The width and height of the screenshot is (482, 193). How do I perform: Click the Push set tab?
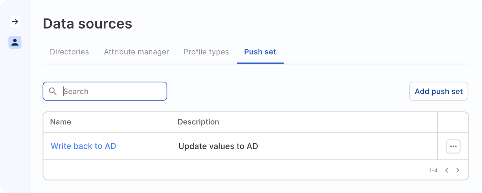click(x=260, y=52)
